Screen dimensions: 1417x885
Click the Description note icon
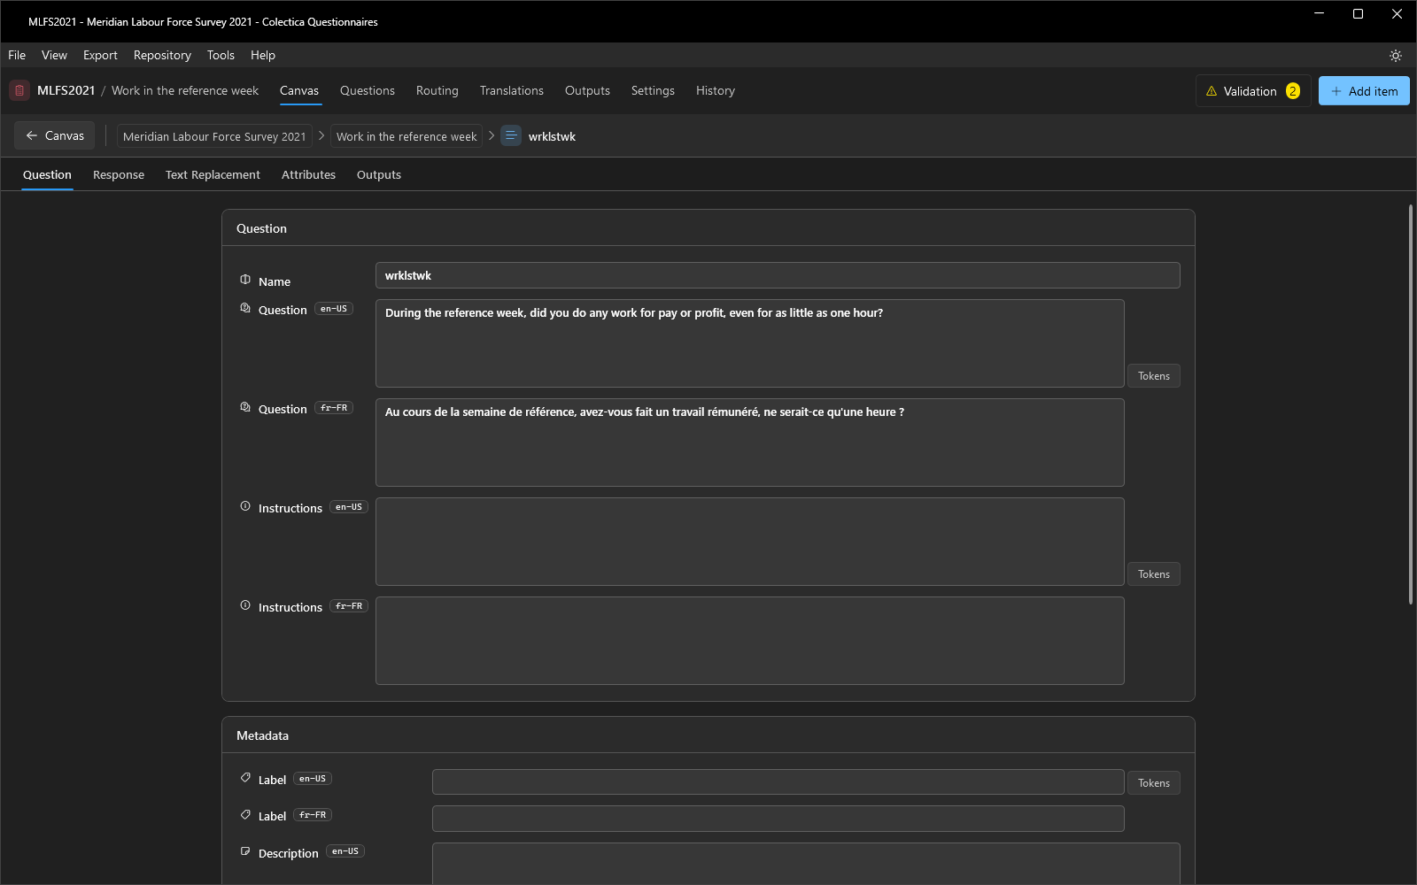point(245,851)
